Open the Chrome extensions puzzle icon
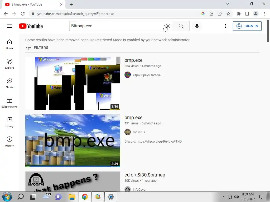Screen dimensions: 270x202 239,14
